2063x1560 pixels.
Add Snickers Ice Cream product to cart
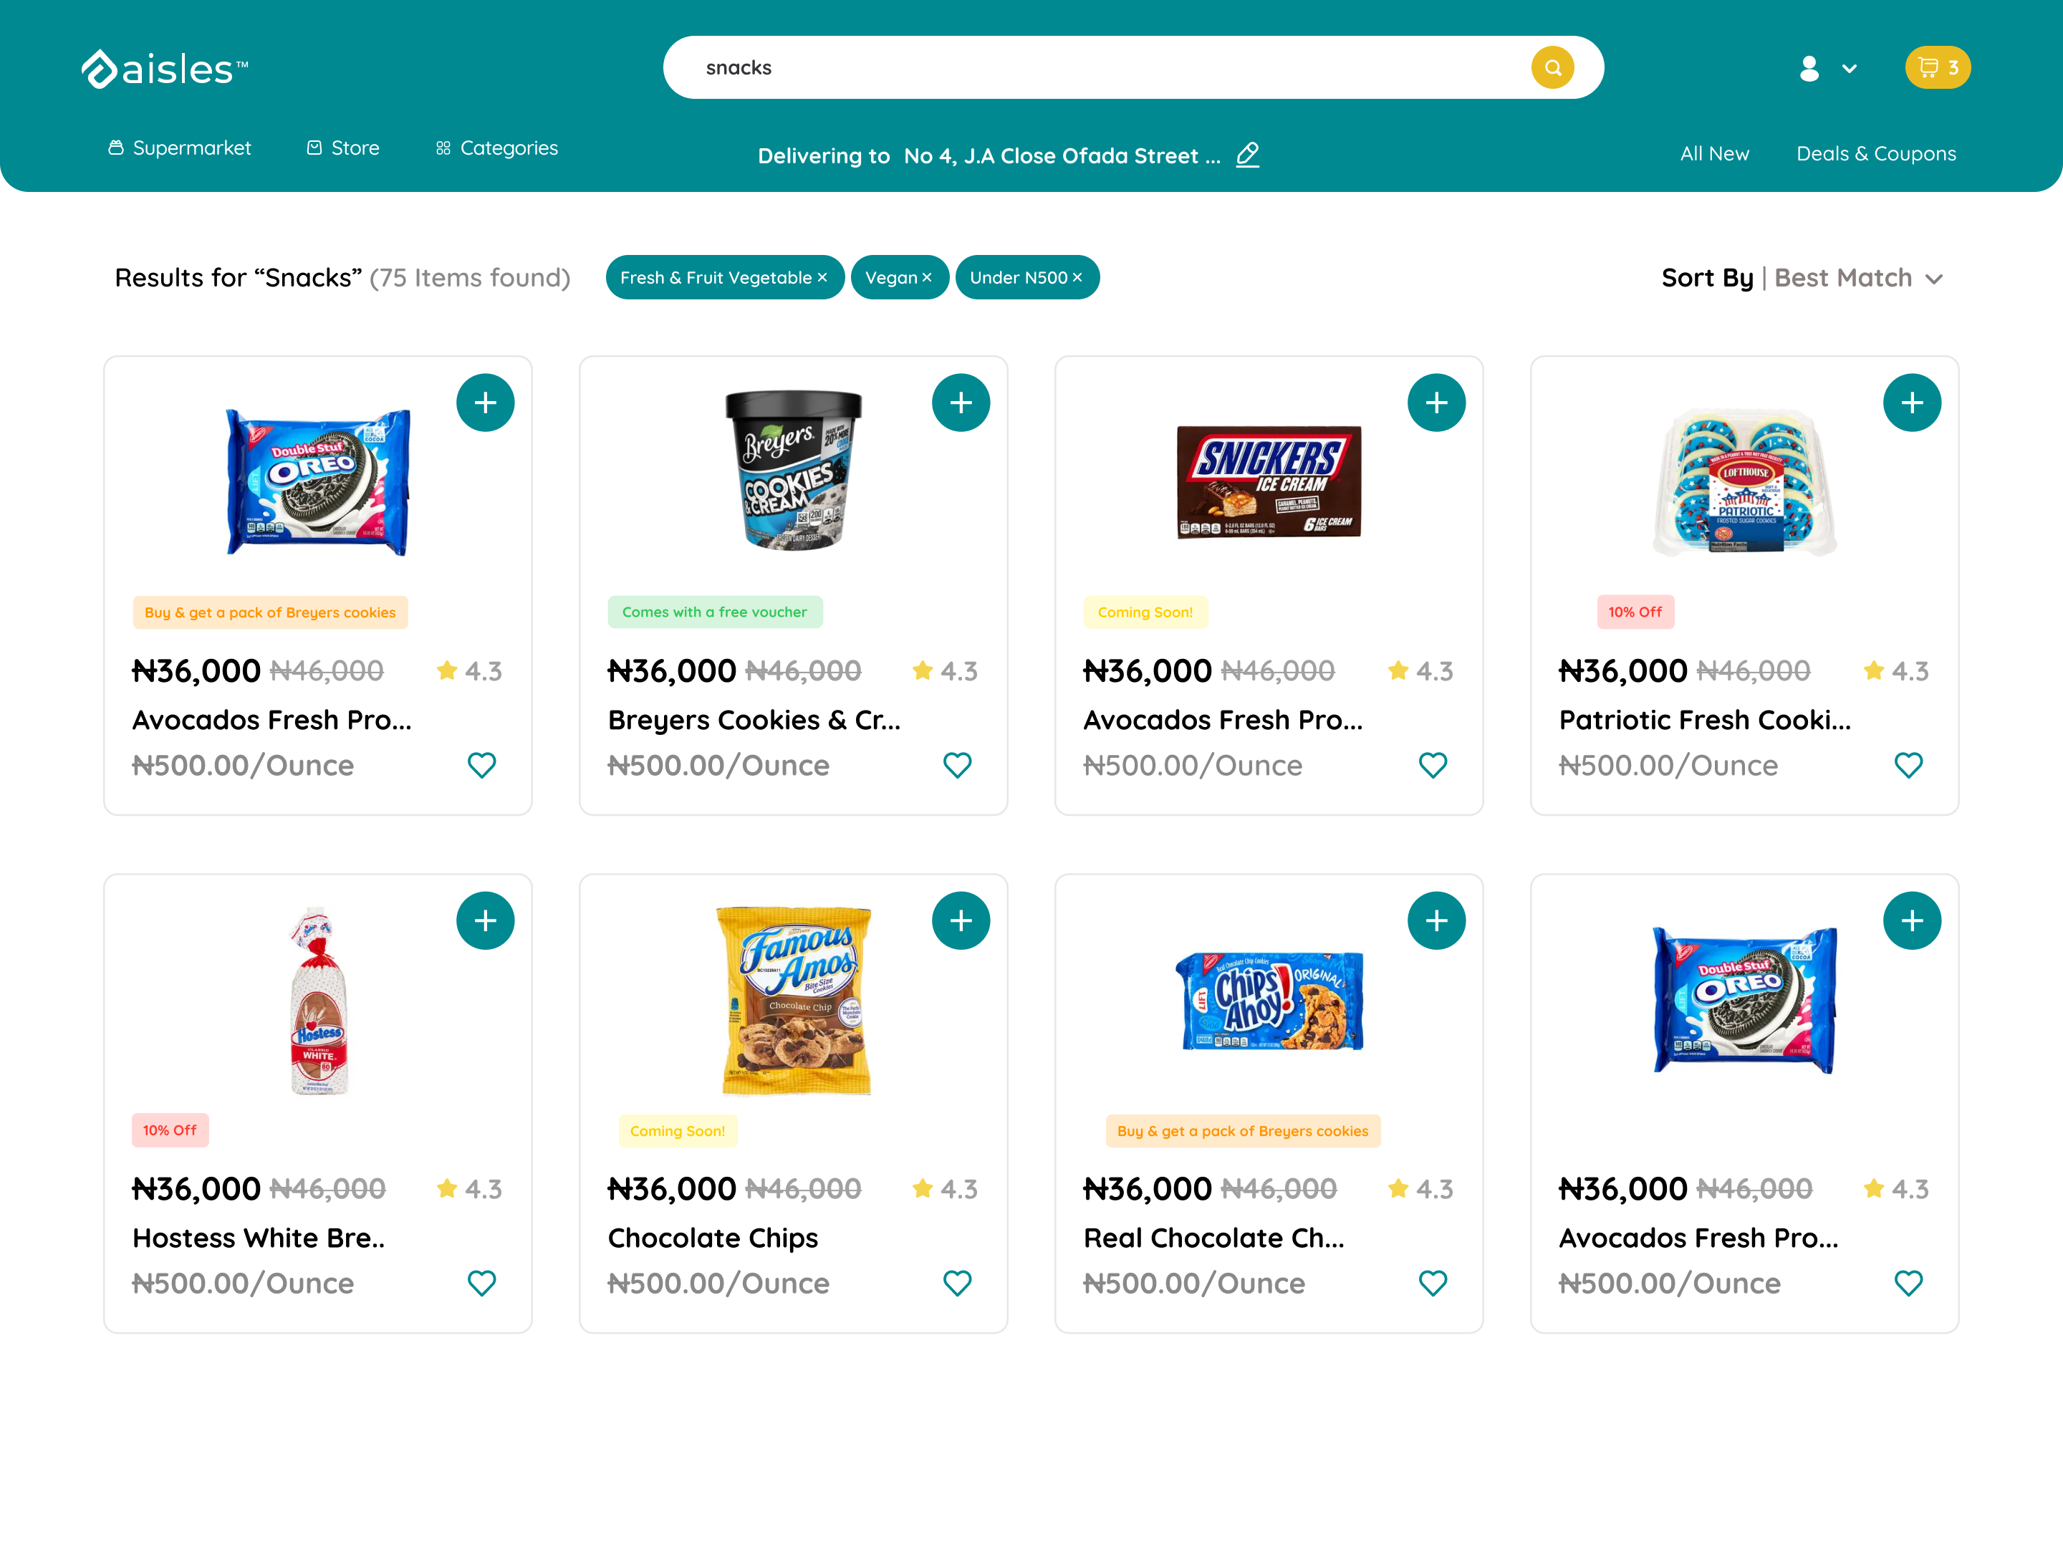click(x=1436, y=403)
